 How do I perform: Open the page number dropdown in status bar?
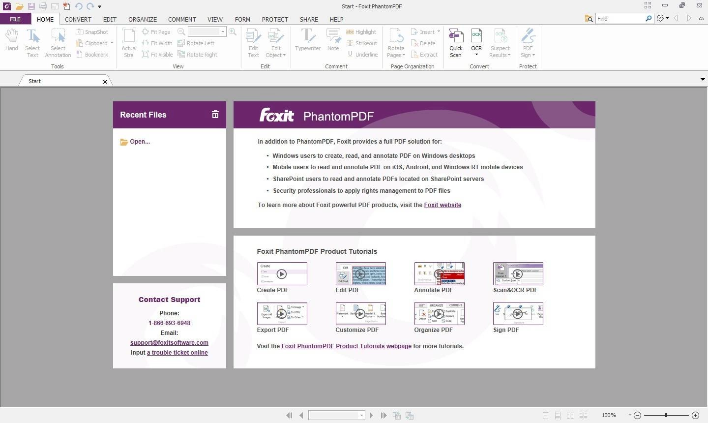coord(361,416)
